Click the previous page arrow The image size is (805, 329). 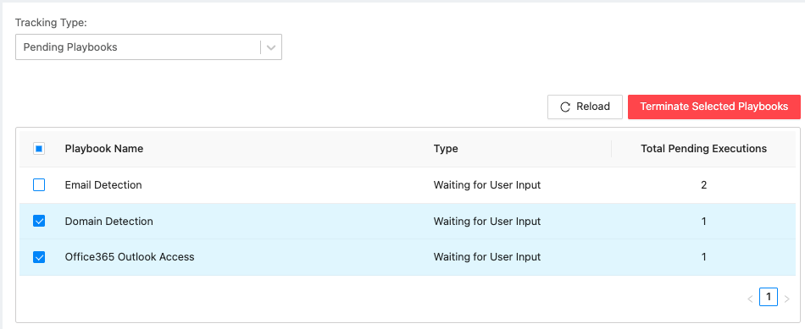(x=750, y=299)
